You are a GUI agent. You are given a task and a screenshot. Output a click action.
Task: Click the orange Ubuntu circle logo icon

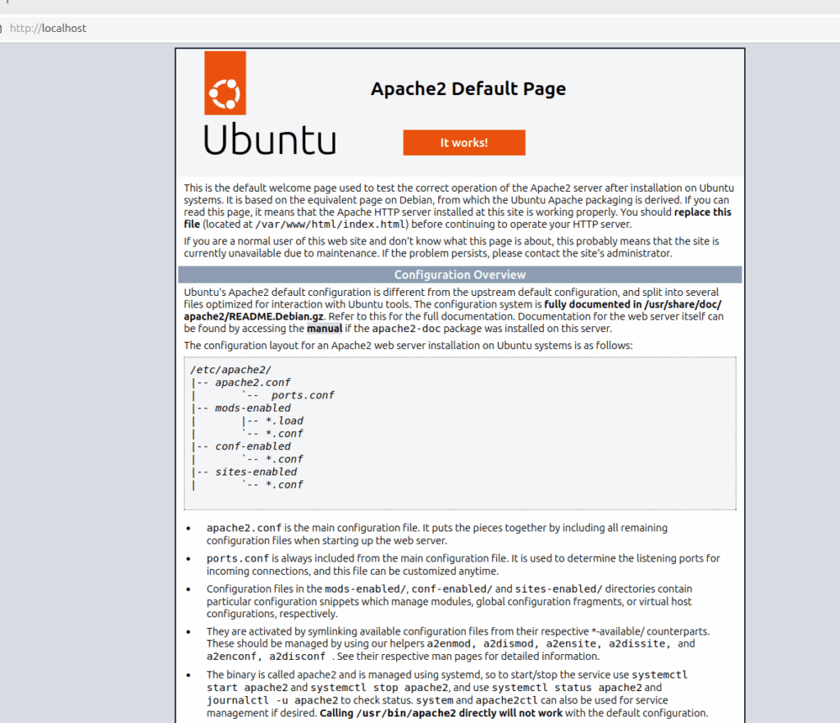(224, 83)
